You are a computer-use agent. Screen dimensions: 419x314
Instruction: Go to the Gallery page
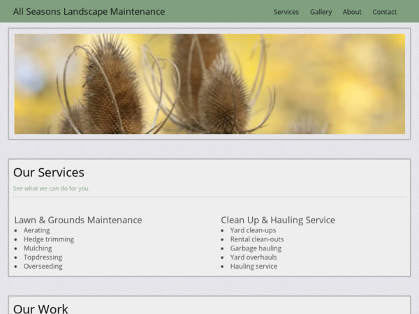(x=321, y=12)
